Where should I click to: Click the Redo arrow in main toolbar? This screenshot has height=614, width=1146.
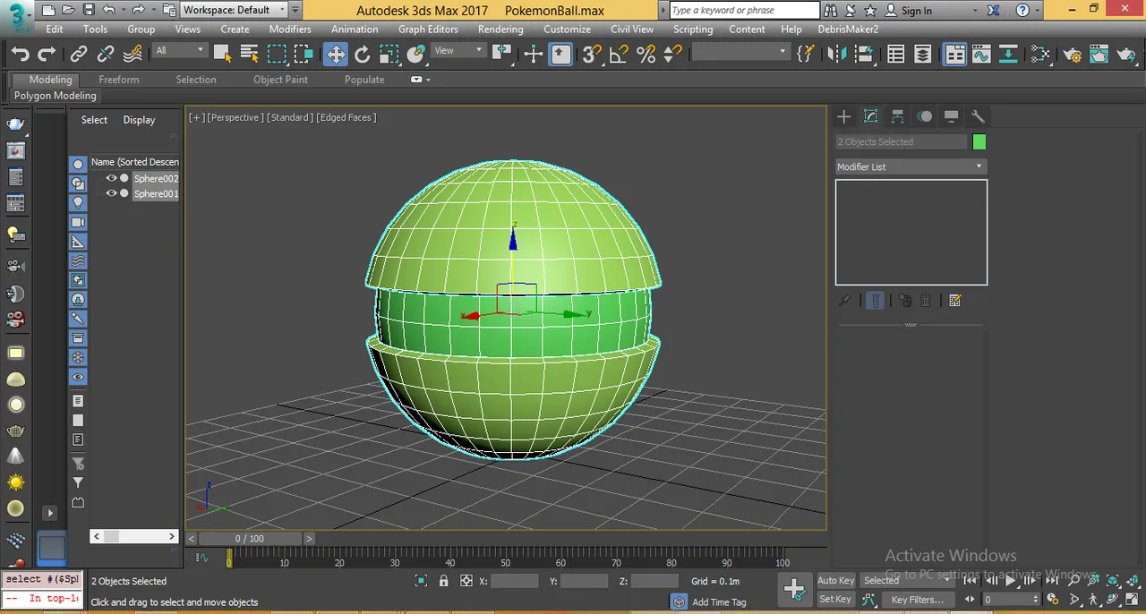click(47, 55)
